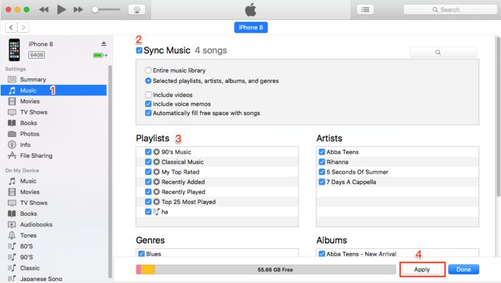Uncheck the Sync Music checkbox
The width and height of the screenshot is (501, 283).
(x=139, y=51)
